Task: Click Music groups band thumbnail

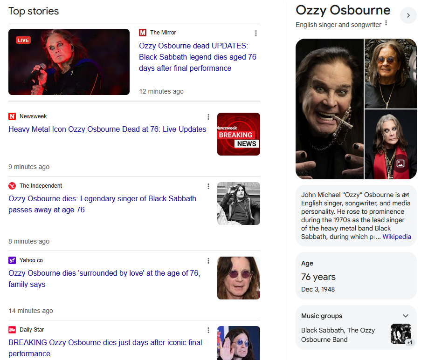Action: tap(400, 334)
